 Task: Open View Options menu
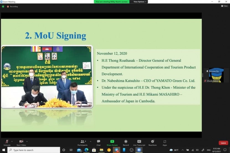139,2
